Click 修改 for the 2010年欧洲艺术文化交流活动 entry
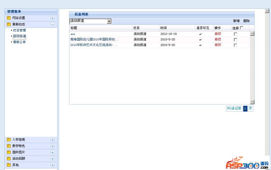Screen dimensions: 271x170 tap(218, 45)
